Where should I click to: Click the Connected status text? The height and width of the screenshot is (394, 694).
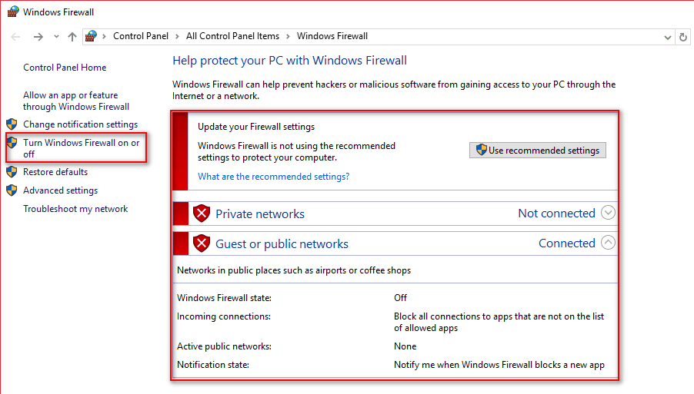point(567,243)
